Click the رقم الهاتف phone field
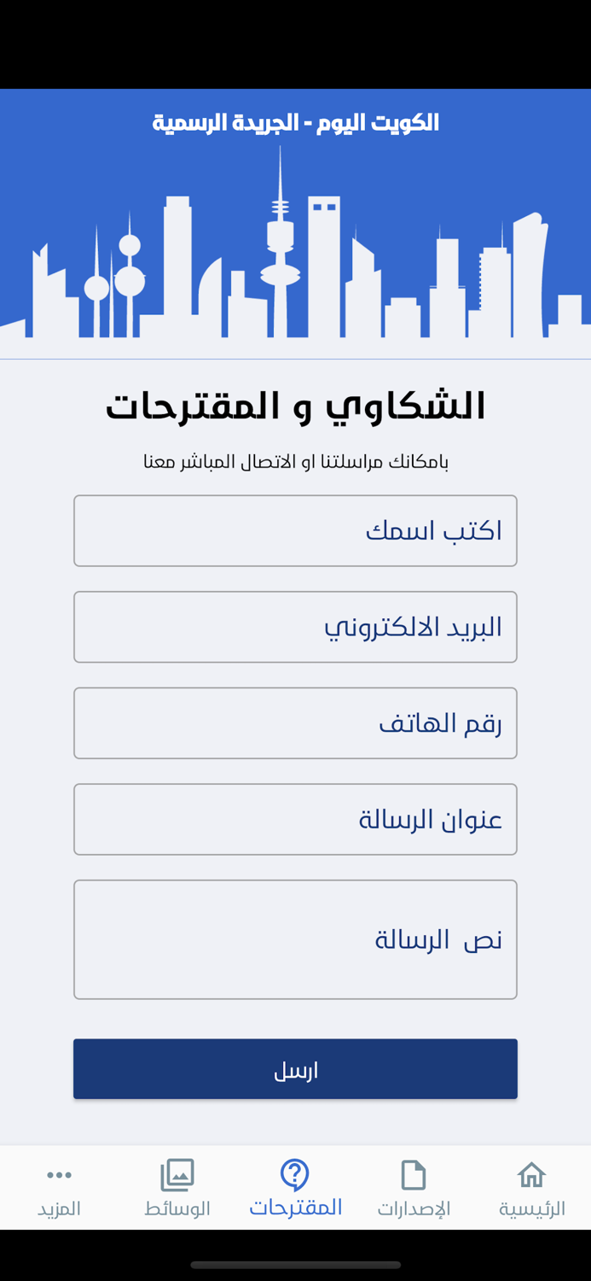 click(x=295, y=722)
